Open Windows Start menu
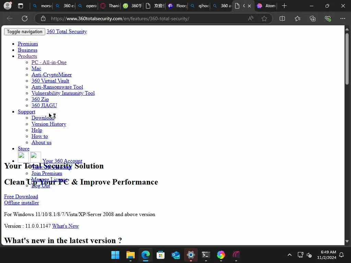Screen dimensions: 351x263 [116, 255]
